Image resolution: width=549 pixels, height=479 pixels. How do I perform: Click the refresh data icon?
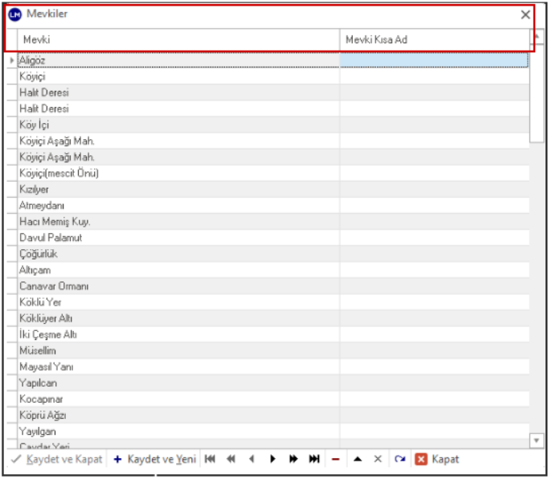399,459
